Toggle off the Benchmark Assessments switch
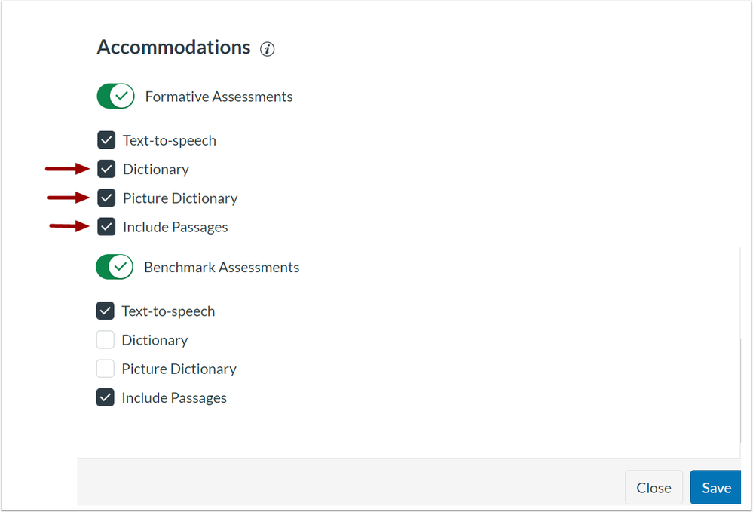The image size is (753, 512). click(115, 267)
